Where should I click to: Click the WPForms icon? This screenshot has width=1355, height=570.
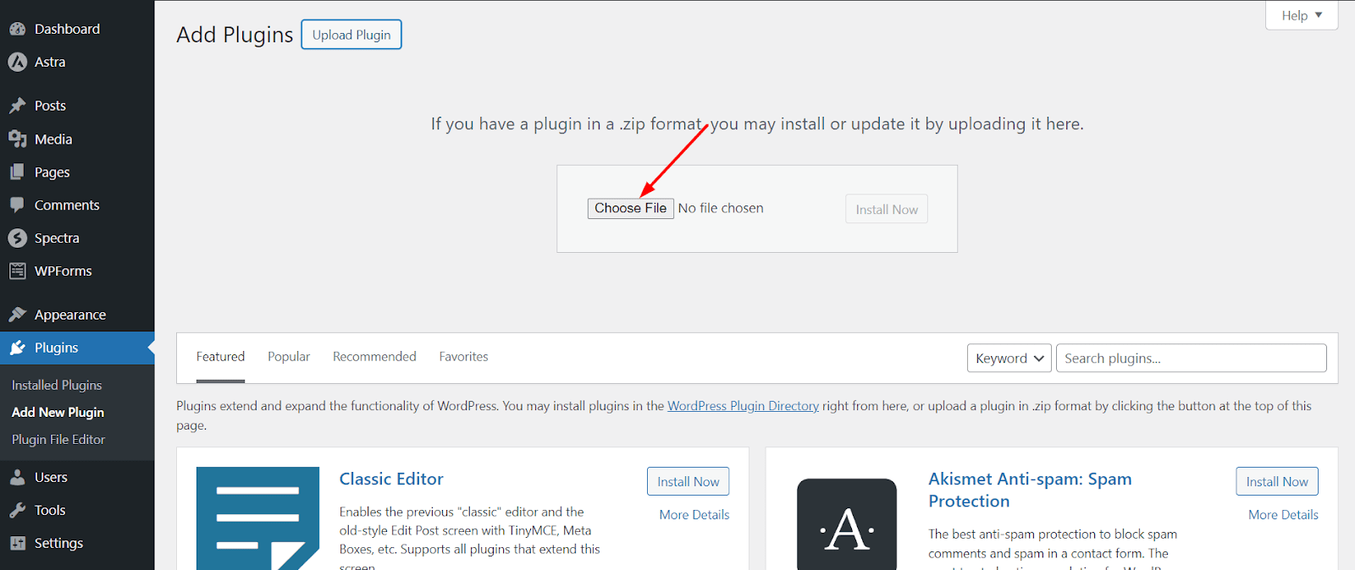pyautogui.click(x=17, y=271)
